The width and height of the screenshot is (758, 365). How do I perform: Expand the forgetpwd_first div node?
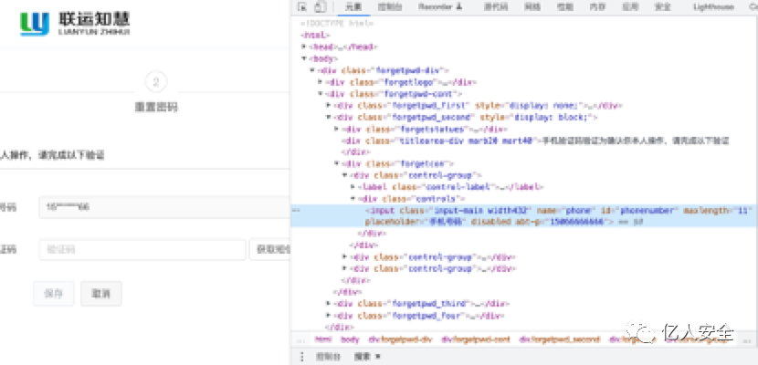tap(329, 105)
